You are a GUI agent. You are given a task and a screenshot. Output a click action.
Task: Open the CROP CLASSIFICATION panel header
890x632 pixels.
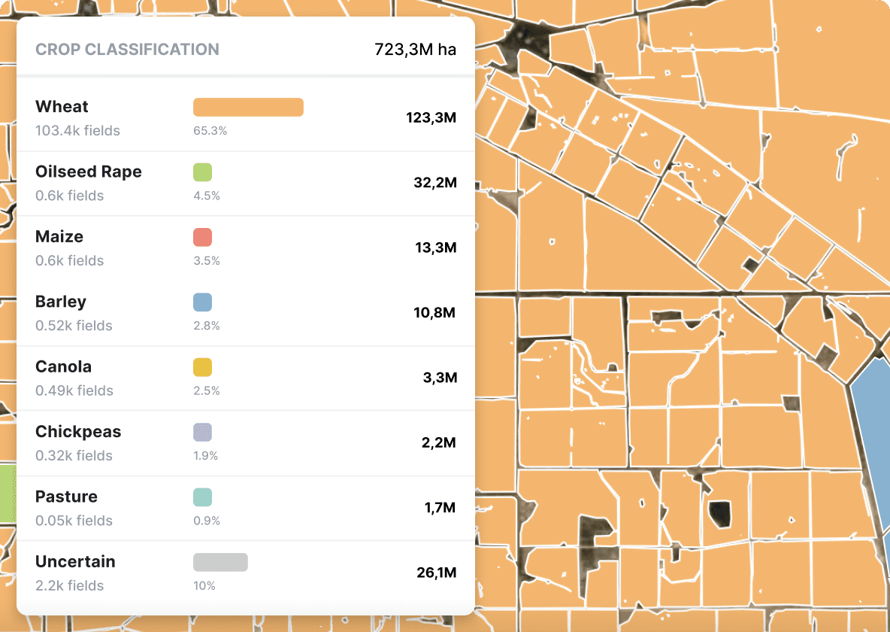[x=127, y=49]
